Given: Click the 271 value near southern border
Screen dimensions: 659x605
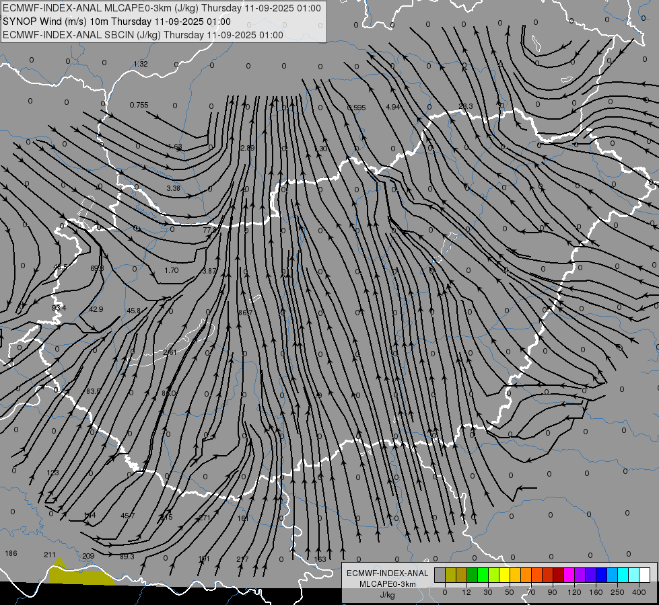Looking at the screenshot, I should [x=205, y=518].
